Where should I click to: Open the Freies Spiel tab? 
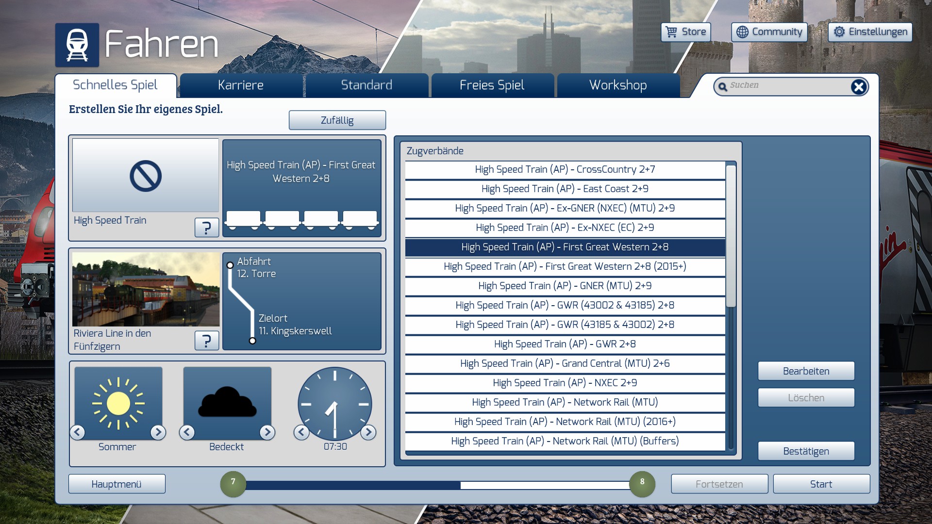tap(492, 85)
